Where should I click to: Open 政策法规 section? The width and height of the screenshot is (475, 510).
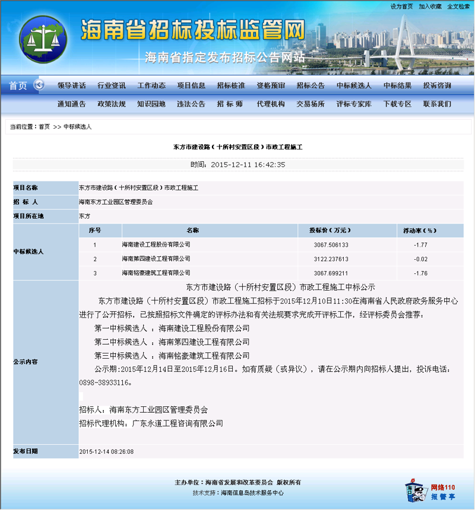[x=112, y=104]
